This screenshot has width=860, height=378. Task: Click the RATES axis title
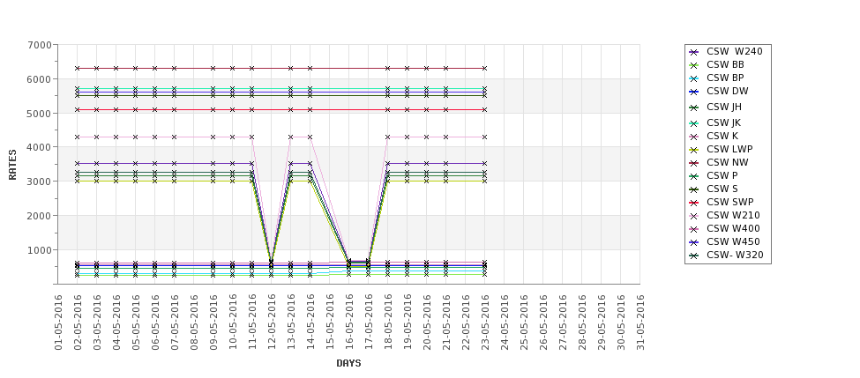pos(12,165)
